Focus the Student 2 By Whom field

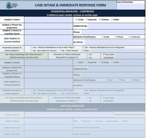coord(115,42)
